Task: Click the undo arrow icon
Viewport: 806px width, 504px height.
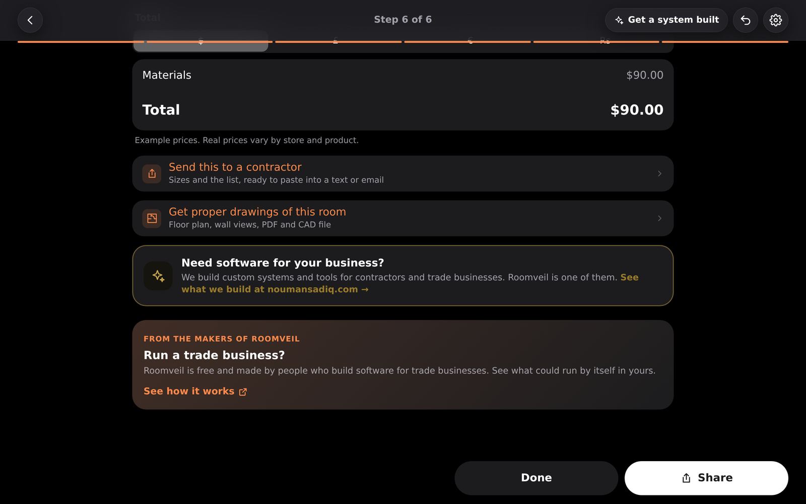Action: click(x=746, y=20)
